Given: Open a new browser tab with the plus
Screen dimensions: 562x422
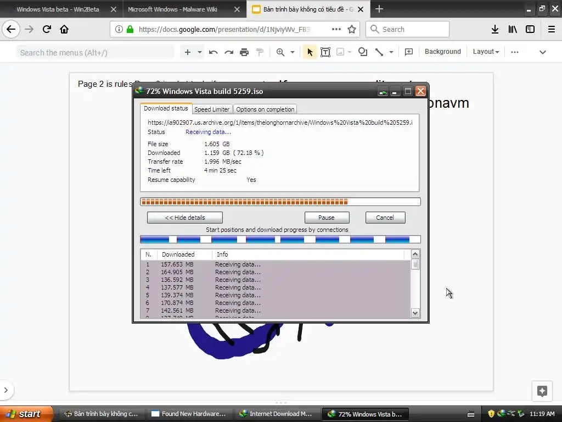Looking at the screenshot, I should point(379,9).
